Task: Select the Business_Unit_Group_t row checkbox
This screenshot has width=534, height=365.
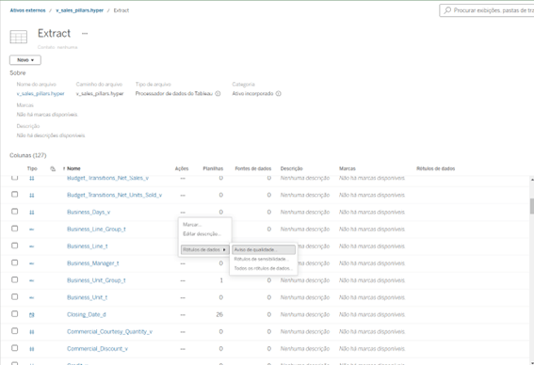Action: point(15,279)
